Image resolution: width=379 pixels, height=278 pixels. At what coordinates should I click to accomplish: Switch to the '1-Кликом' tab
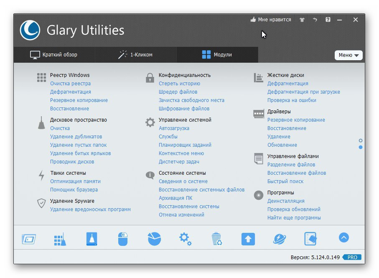(x=135, y=55)
